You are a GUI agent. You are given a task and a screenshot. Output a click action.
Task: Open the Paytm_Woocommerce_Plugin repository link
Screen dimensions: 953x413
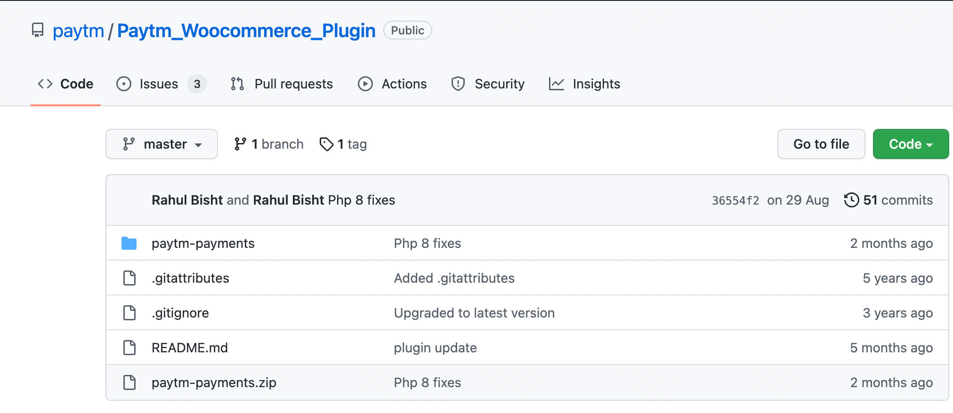[246, 31]
